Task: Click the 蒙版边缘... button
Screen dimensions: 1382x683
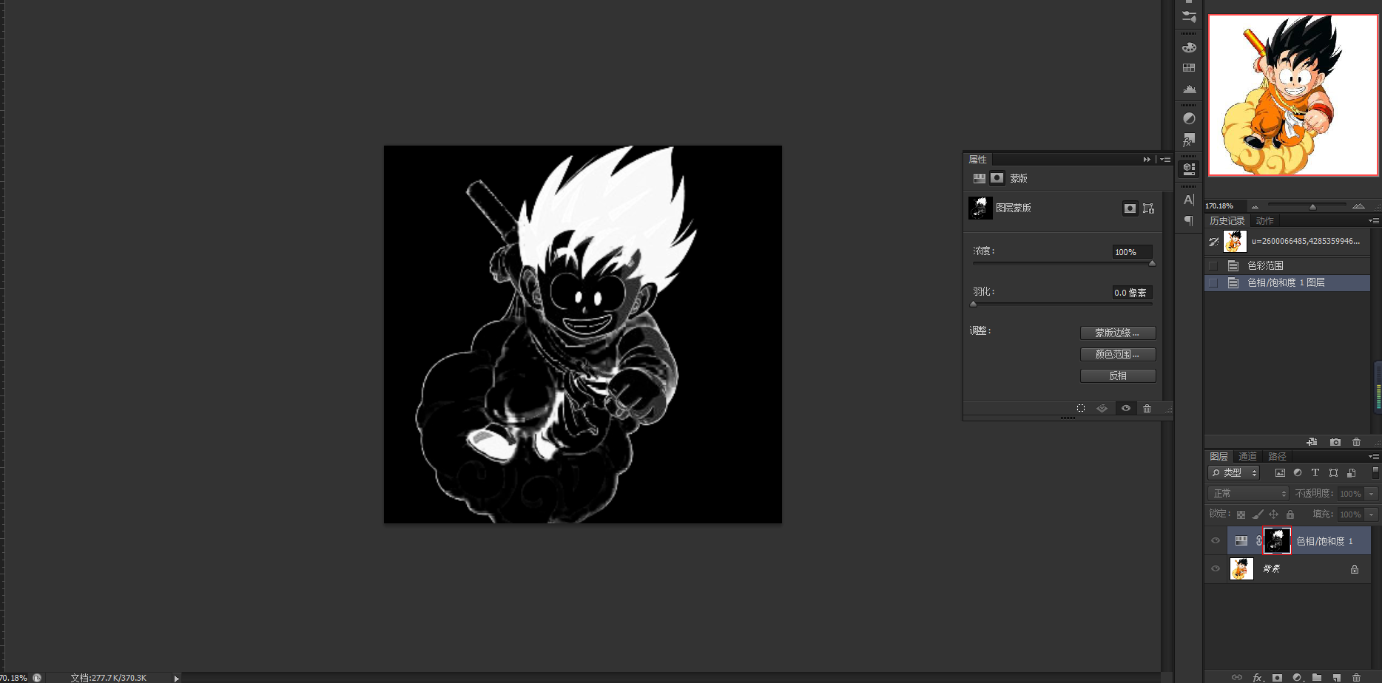Action: tap(1117, 333)
